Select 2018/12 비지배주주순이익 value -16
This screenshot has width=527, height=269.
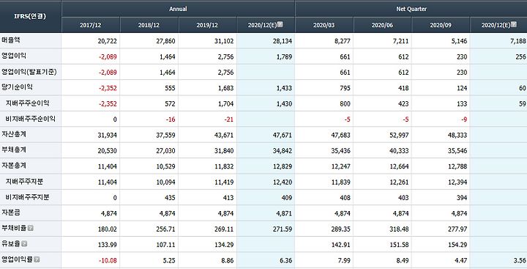pyautogui.click(x=171, y=119)
